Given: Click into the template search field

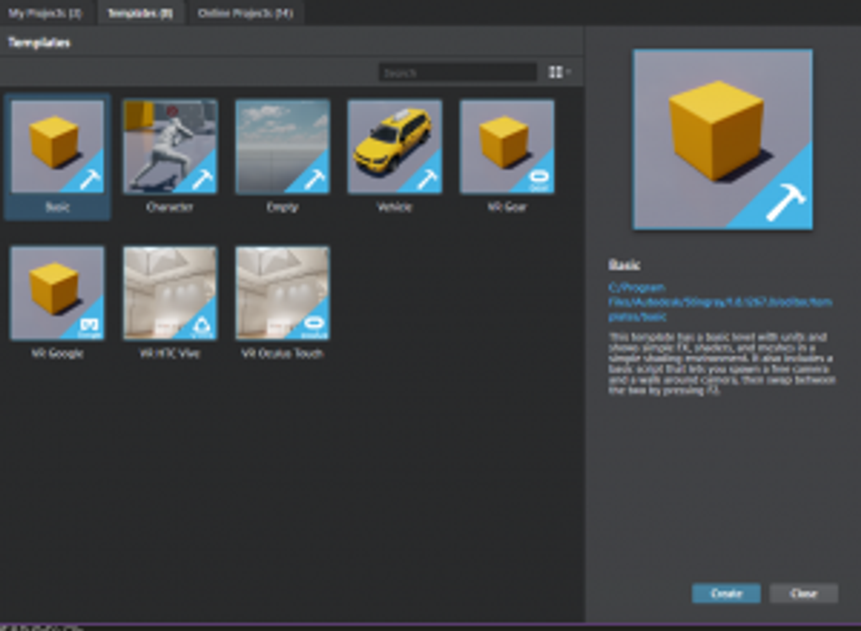Looking at the screenshot, I should 457,72.
